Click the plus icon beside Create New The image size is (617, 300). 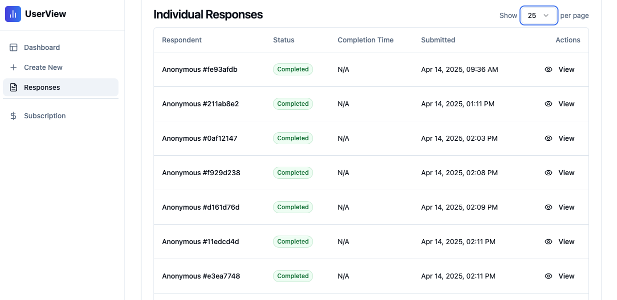tap(13, 67)
